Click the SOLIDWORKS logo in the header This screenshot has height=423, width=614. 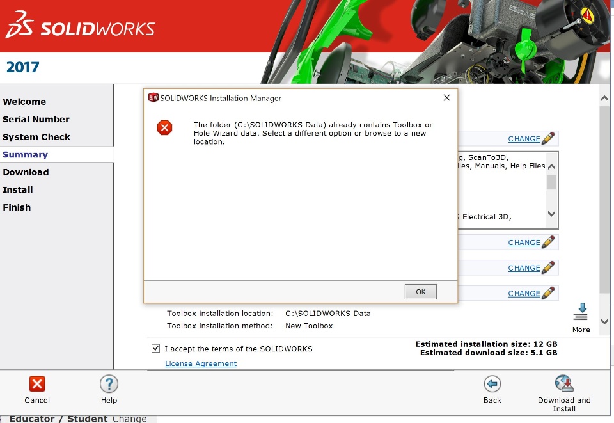coord(81,25)
